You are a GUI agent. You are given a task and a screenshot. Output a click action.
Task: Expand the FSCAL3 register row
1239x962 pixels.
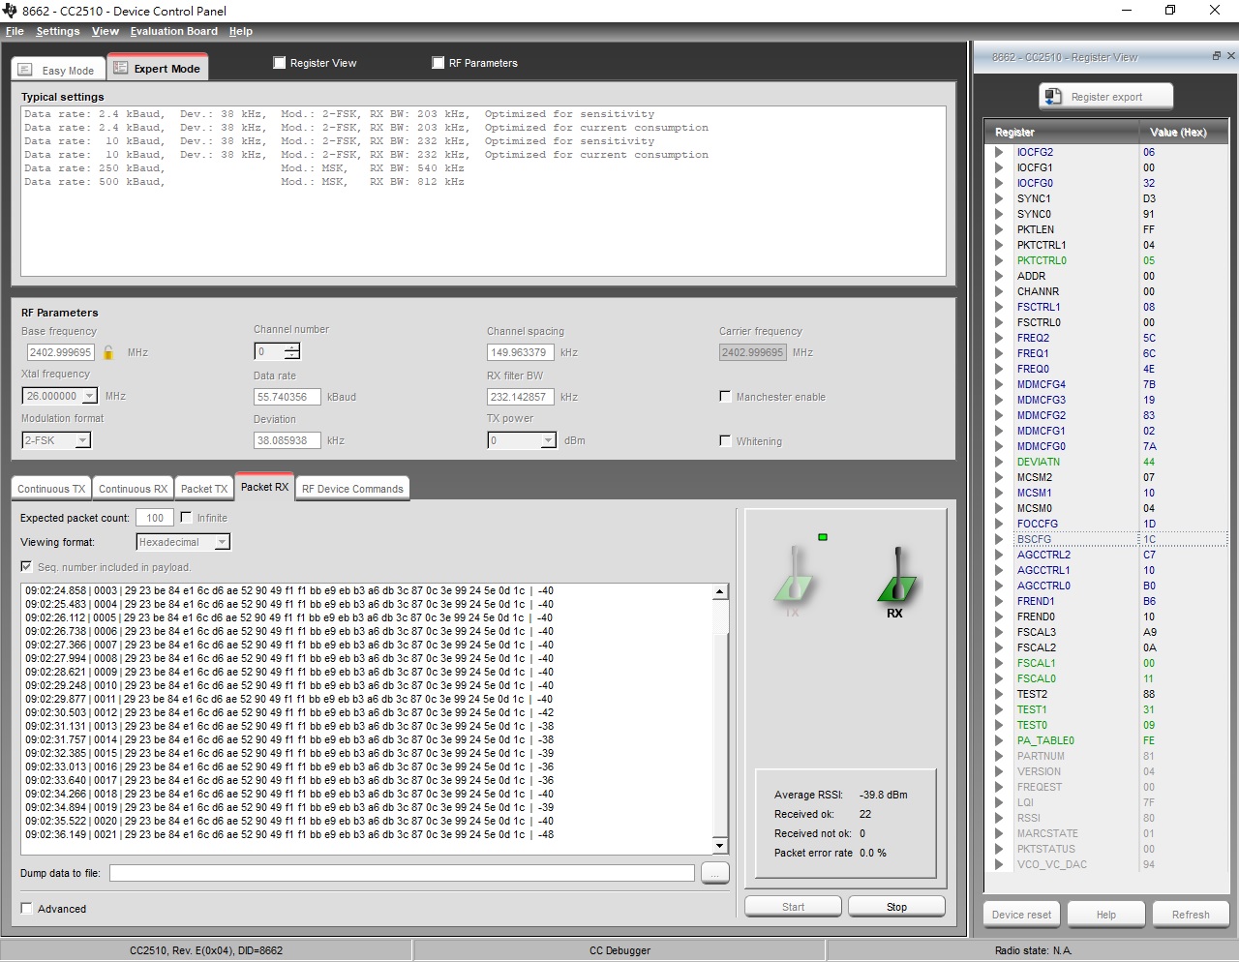pyautogui.click(x=999, y=632)
